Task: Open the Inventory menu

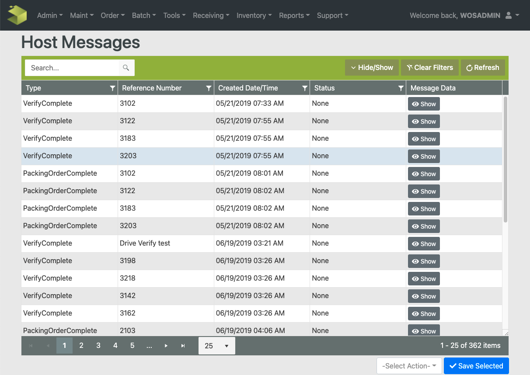Action: (x=254, y=15)
